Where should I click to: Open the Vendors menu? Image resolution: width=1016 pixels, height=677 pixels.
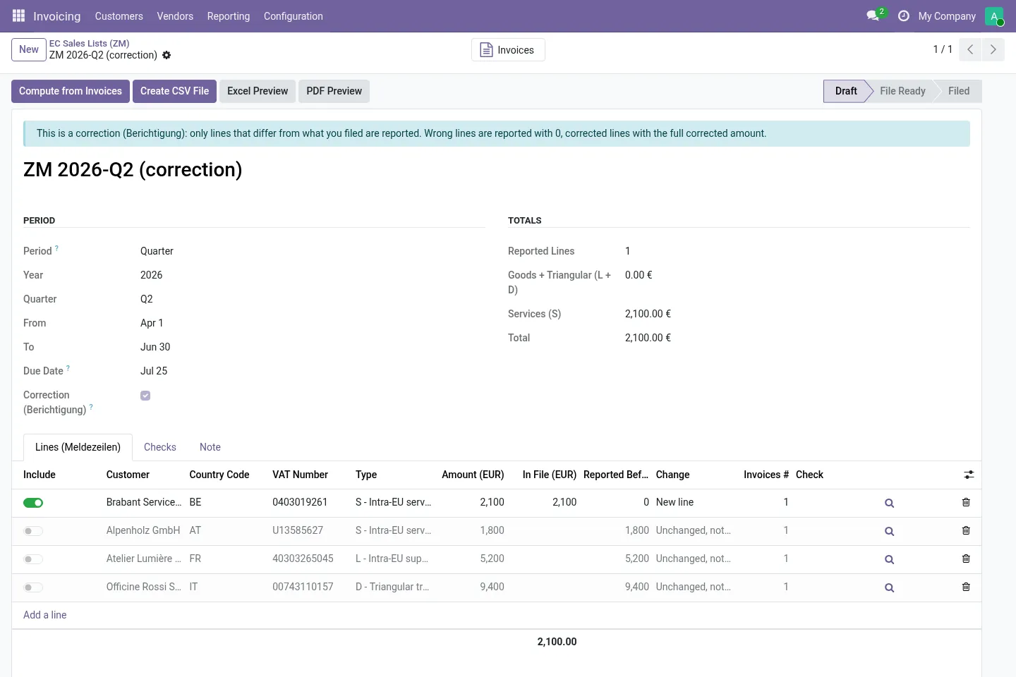[175, 16]
